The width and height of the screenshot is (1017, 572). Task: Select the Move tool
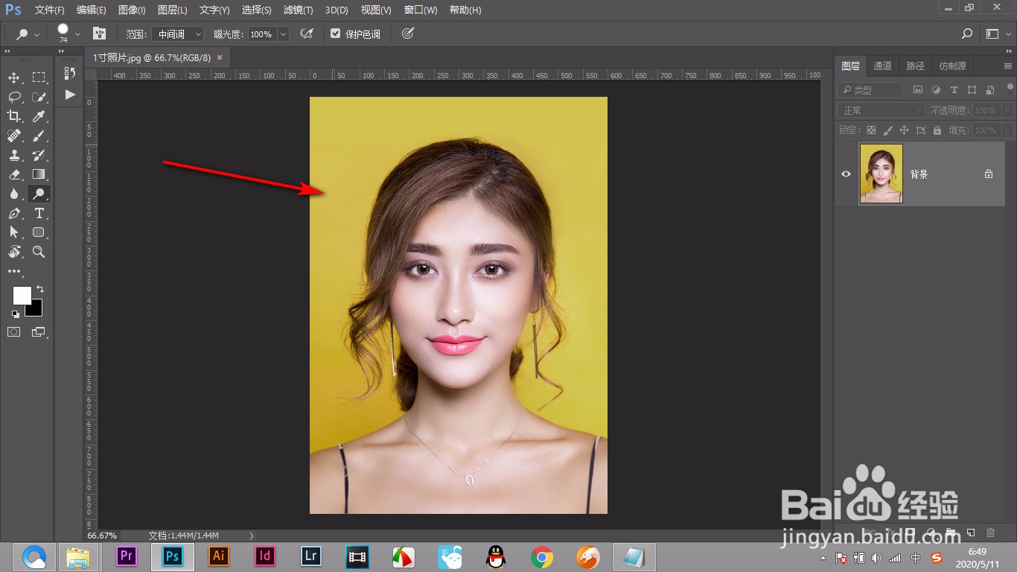(x=14, y=77)
